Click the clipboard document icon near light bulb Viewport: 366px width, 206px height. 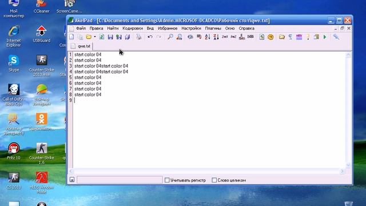pyautogui.click(x=316, y=37)
